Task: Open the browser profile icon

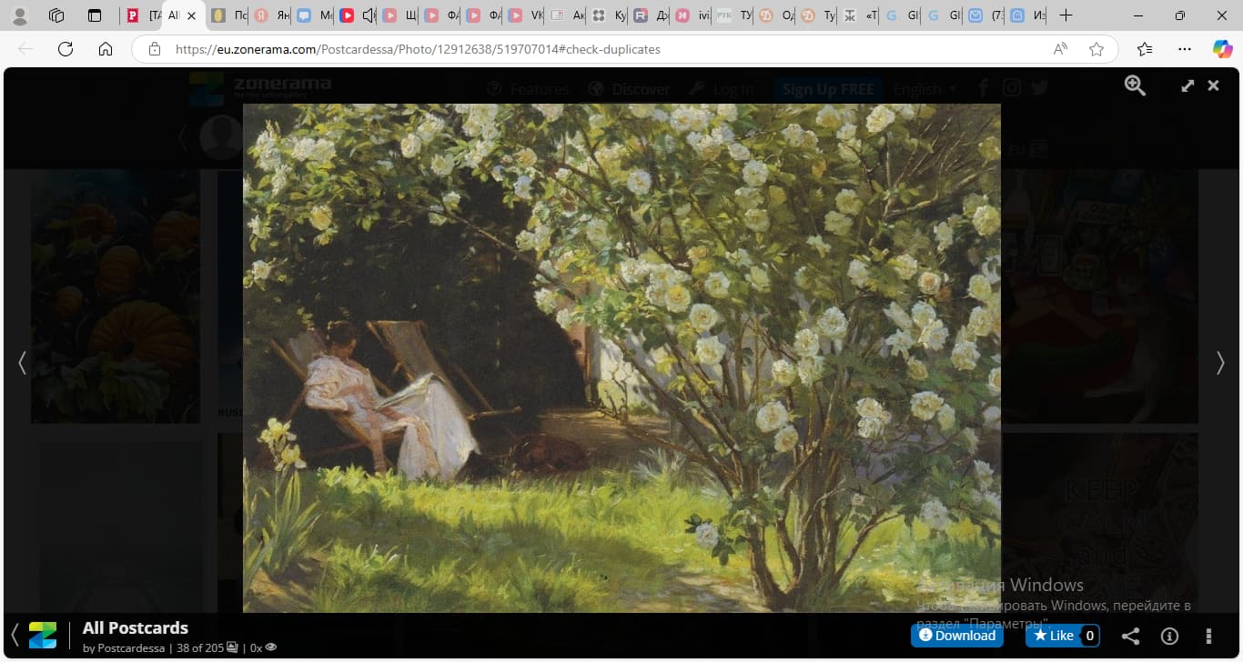Action: pyautogui.click(x=19, y=15)
